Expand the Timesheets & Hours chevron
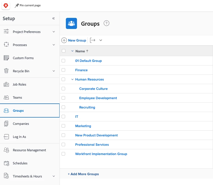Screen dimensions: 213x185 click(x=54, y=176)
